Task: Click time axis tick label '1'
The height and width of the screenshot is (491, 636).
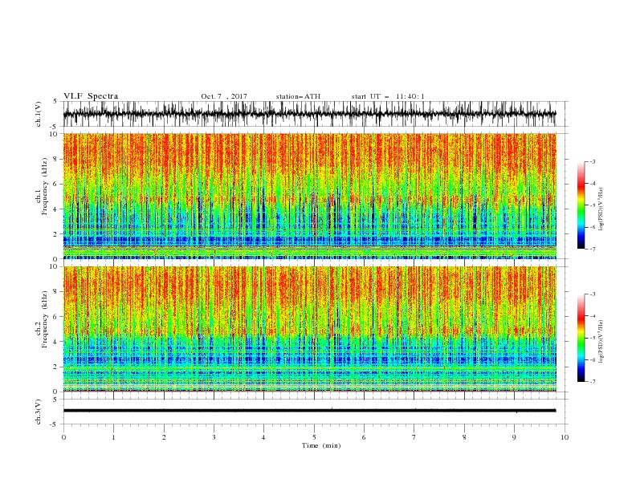Action: pyautogui.click(x=113, y=437)
